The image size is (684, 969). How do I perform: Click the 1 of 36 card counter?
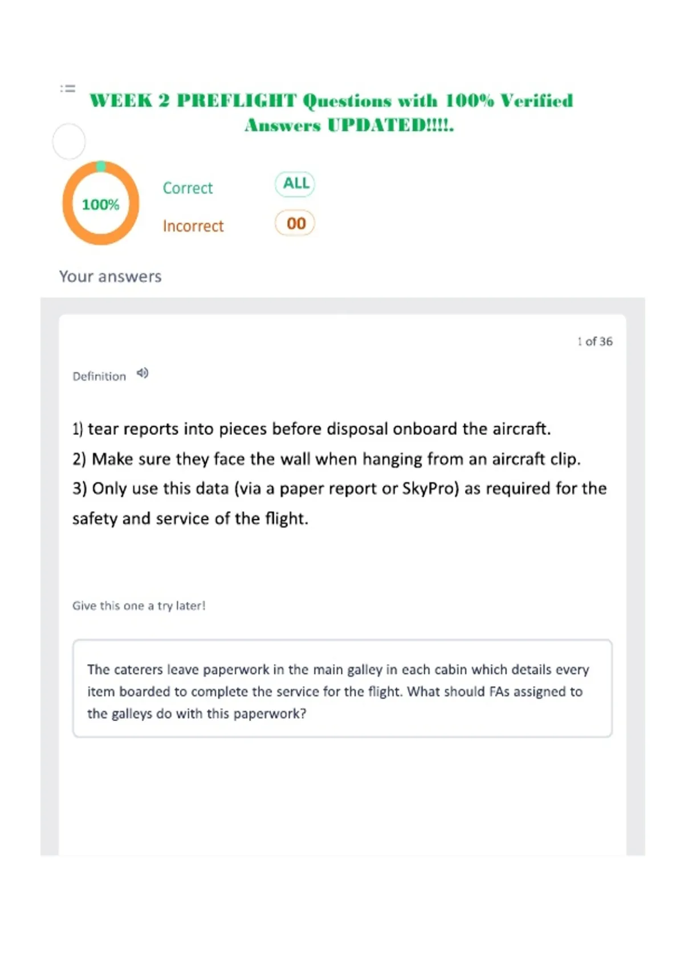595,341
